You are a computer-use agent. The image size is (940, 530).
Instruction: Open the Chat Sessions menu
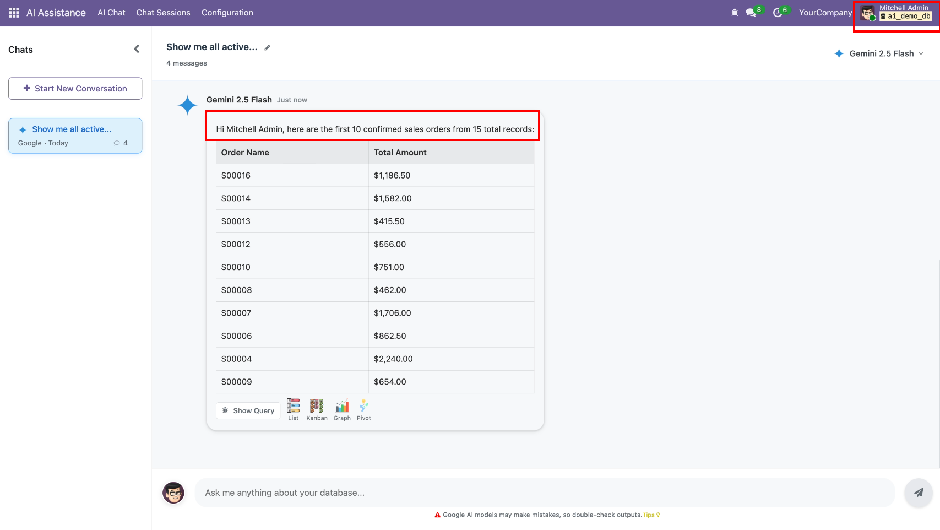[164, 13]
